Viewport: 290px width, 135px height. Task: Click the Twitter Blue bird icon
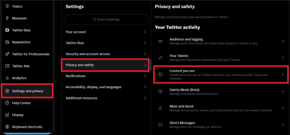point(7,30)
